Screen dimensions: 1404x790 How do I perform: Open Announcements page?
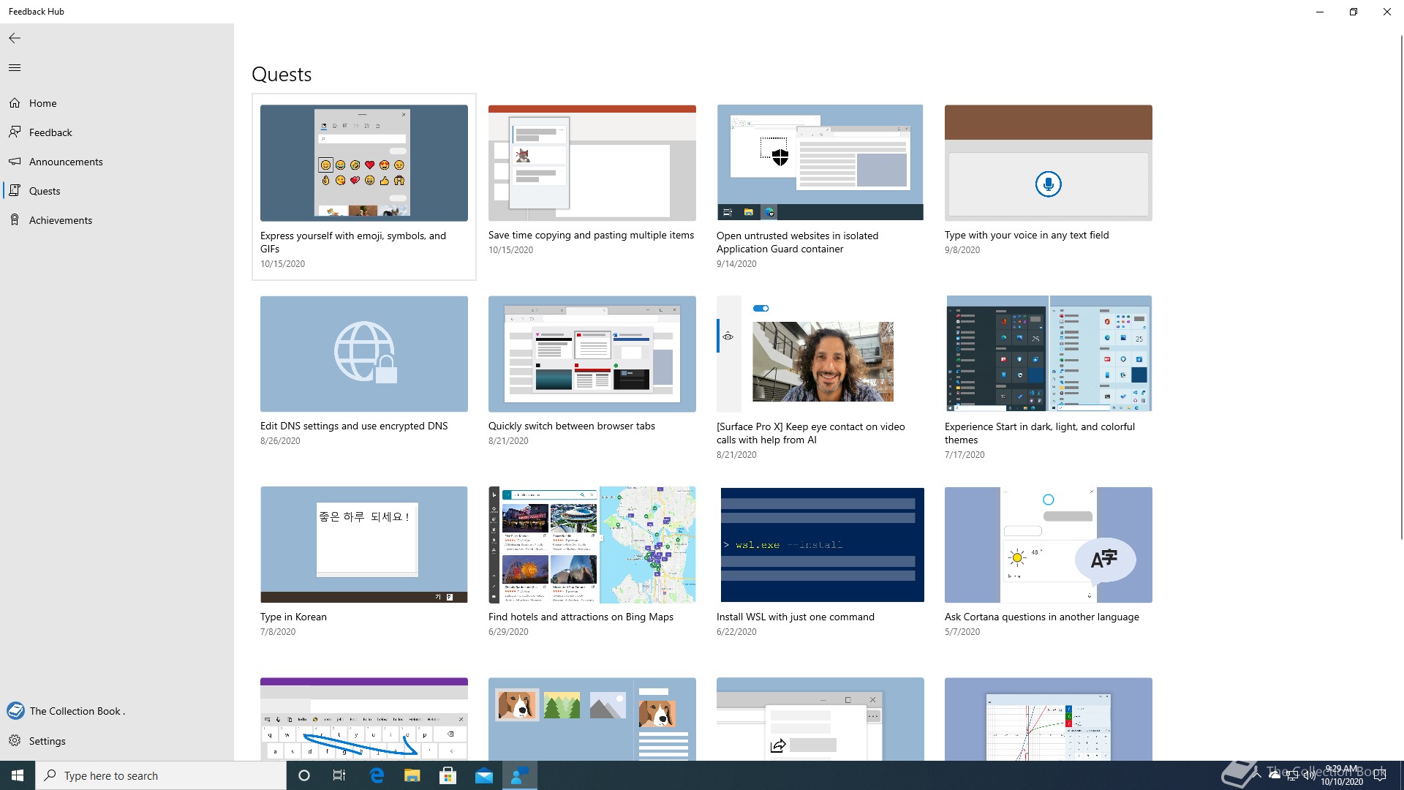pyautogui.click(x=117, y=162)
